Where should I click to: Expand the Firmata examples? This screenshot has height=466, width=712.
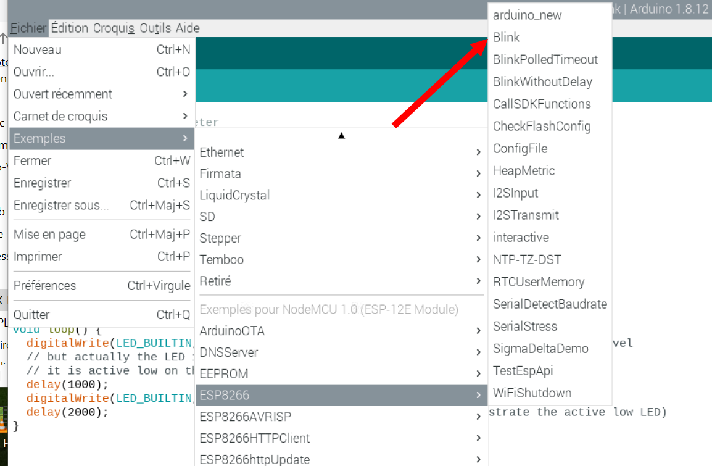tap(341, 173)
